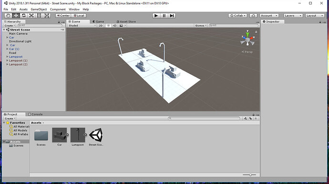Search by type in Project panel
Viewport: 329px width, 184px height.
245,118
